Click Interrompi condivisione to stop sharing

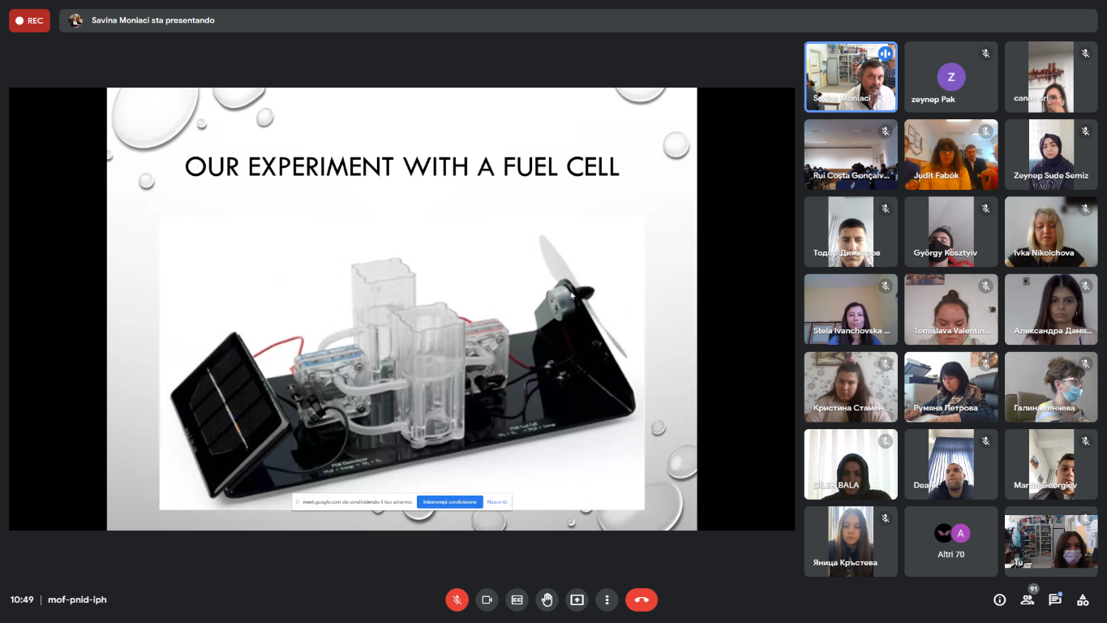449,502
